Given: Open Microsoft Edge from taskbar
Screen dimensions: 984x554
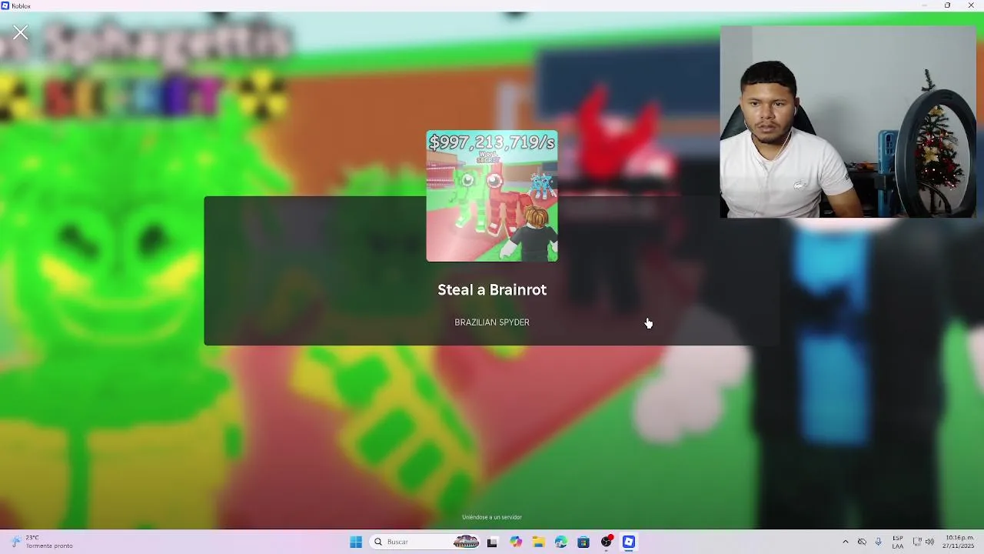Looking at the screenshot, I should (561, 542).
